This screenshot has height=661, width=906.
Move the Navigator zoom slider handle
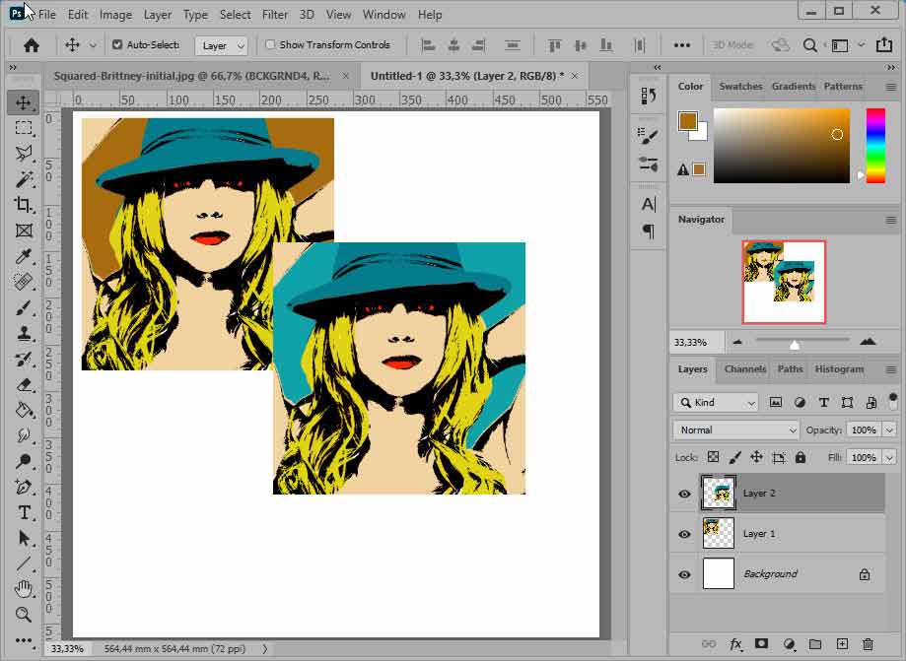(795, 345)
